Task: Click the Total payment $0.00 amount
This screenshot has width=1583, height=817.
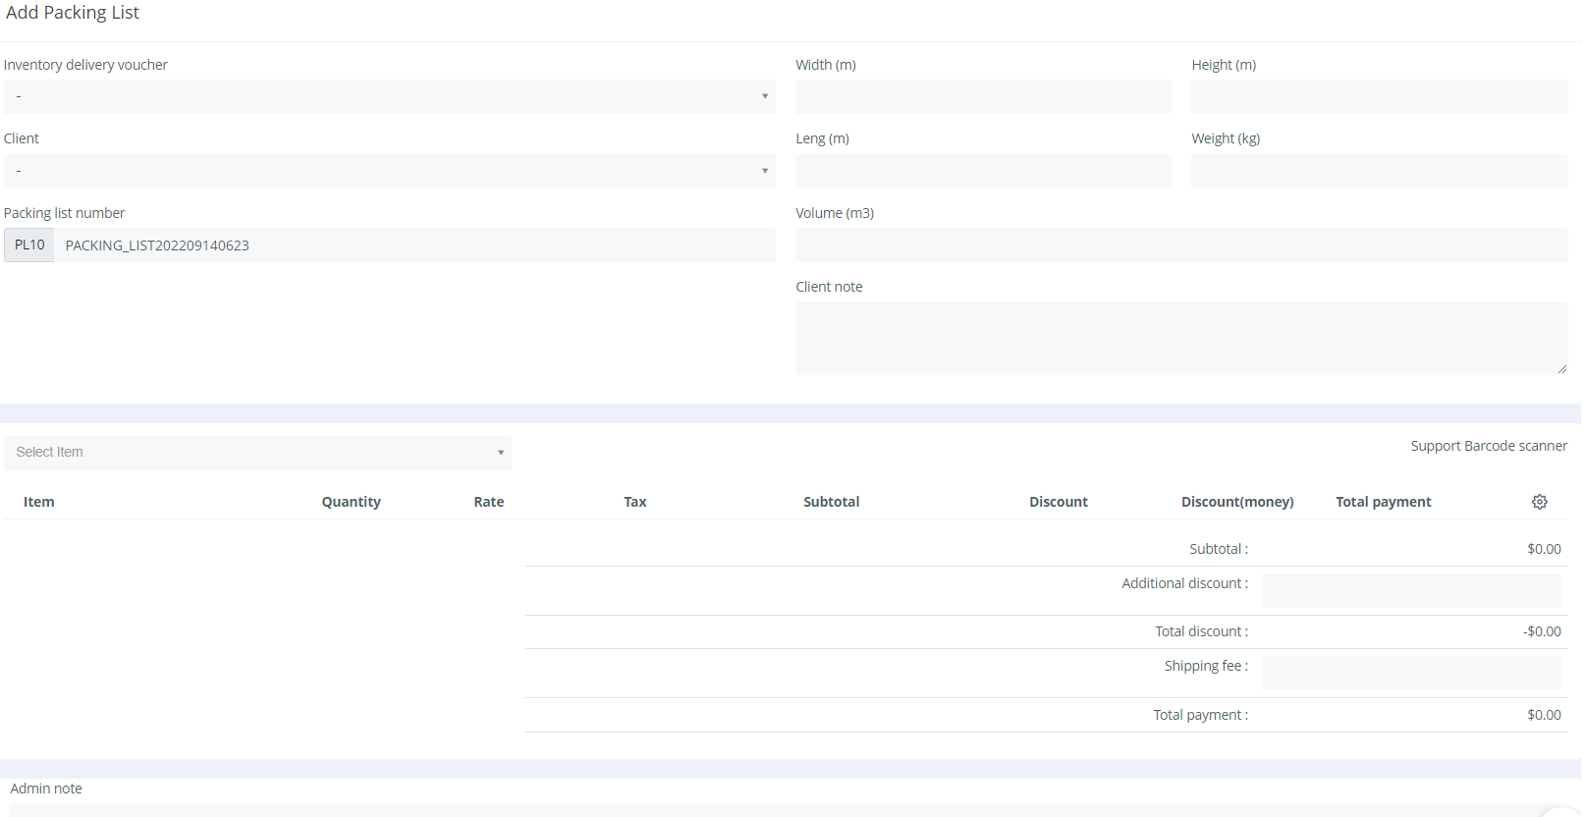Action: (x=1544, y=715)
